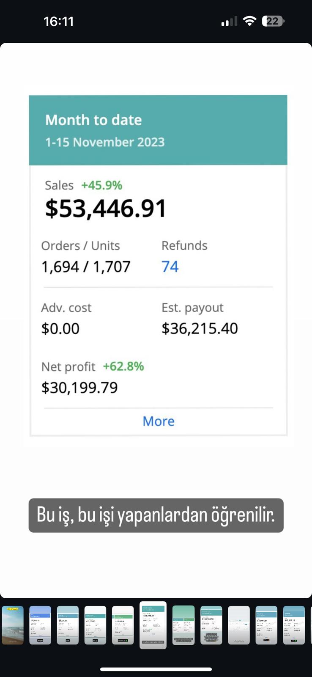Select the $166,163.18 story thumbnail
Image resolution: width=312 pixels, height=677 pixels.
click(211, 625)
